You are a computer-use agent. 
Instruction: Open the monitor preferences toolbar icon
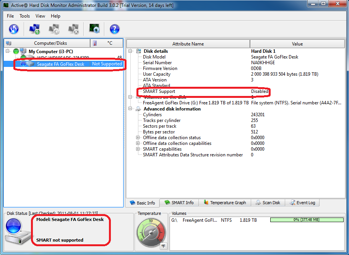[94, 28]
